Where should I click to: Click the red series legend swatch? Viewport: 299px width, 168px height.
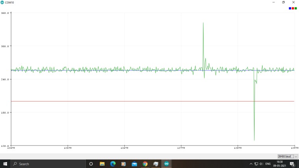click(x=293, y=8)
